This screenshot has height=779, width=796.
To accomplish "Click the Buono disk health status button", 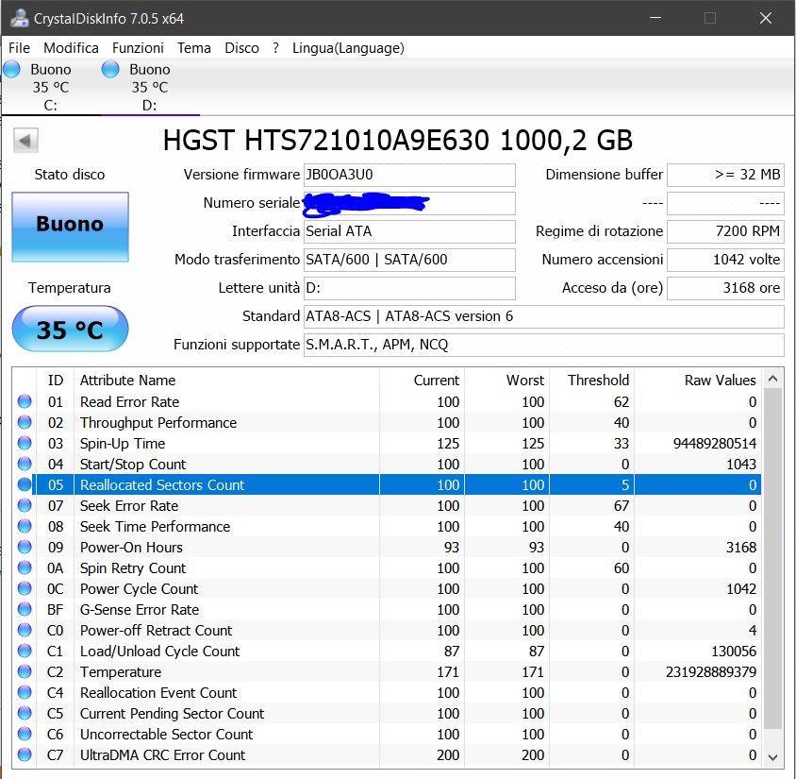I will point(70,227).
